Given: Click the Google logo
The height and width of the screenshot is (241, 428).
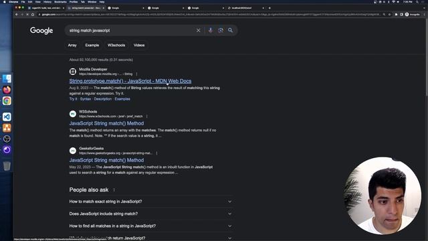Looking at the screenshot, I should 41,30.
